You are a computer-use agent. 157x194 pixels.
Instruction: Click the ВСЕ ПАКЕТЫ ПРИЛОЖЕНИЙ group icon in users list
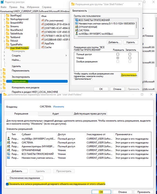(77, 20)
